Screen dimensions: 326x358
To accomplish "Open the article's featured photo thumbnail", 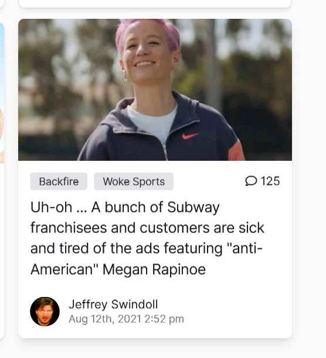I will (x=155, y=90).
